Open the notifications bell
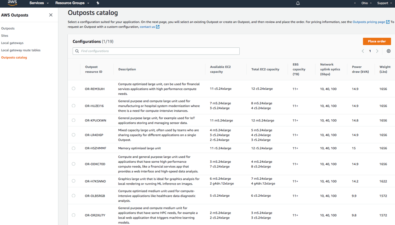This screenshot has width=395, height=225. [298, 3]
